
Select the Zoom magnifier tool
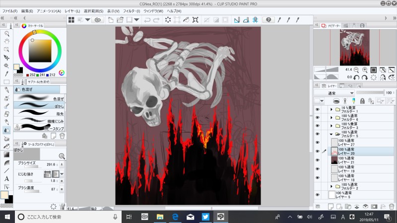click(x=6, y=33)
